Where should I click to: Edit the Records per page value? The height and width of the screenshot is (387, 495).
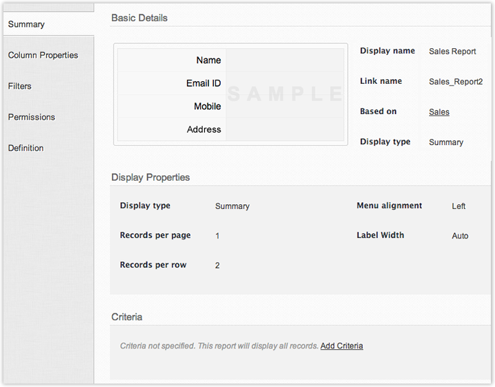pos(217,236)
